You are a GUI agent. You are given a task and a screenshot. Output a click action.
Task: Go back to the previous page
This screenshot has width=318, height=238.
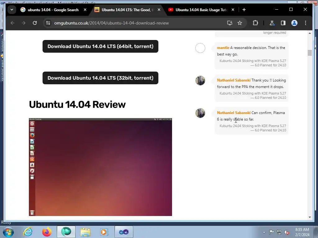pos(12,23)
